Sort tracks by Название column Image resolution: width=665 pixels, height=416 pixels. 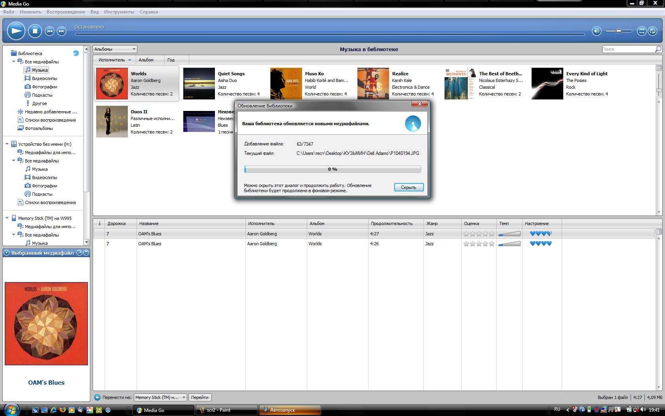(x=191, y=223)
